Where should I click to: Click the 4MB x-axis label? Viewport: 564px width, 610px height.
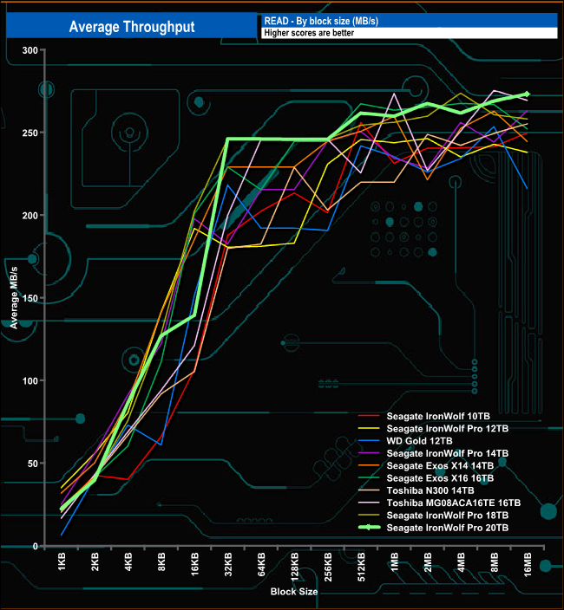[461, 562]
